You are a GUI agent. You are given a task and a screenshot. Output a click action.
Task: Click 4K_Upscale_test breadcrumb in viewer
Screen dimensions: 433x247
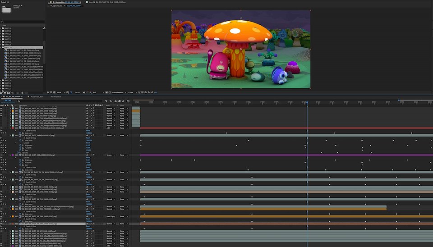[x=56, y=5]
